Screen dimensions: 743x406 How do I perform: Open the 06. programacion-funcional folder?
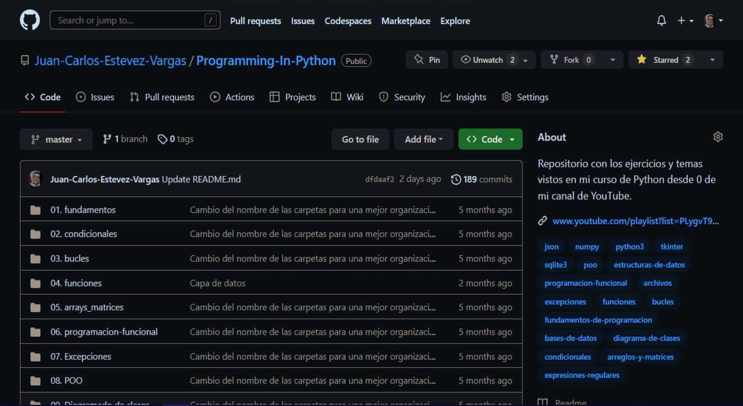coord(104,332)
